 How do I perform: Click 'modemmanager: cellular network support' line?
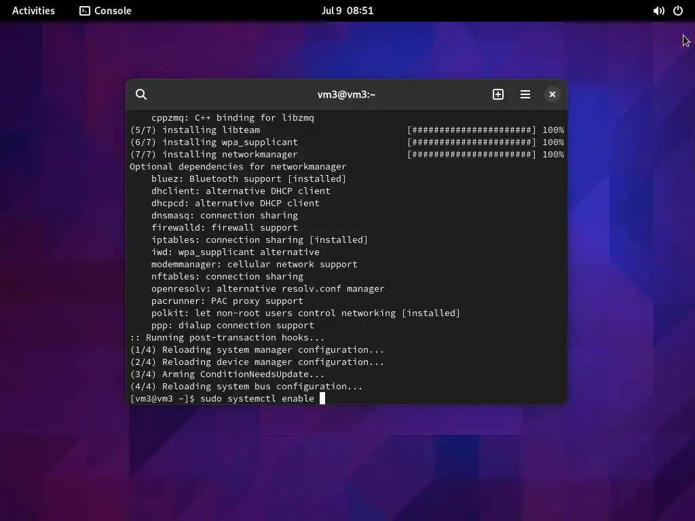pyautogui.click(x=255, y=264)
